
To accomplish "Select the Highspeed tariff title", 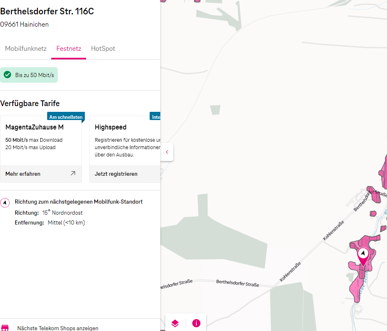I will (111, 127).
